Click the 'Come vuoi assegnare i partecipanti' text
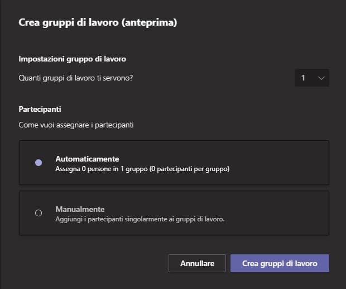This screenshot has height=289, width=346. [x=76, y=125]
